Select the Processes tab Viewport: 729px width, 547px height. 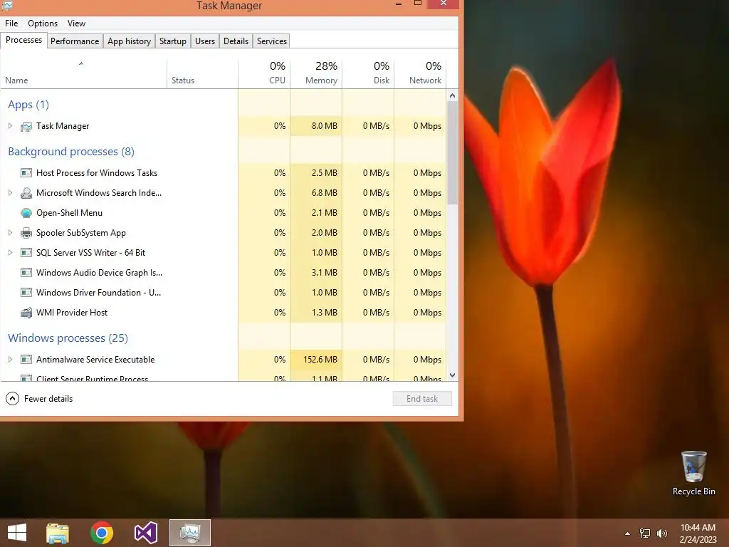[x=23, y=40]
